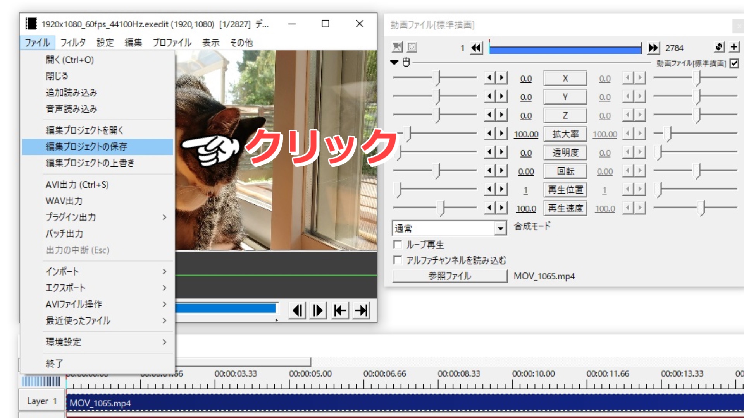Image resolution: width=744 pixels, height=418 pixels.
Task: Expand the 環境設定 submenu
Action: point(97,342)
